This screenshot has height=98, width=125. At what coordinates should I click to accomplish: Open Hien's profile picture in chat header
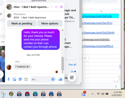click(9, 7)
